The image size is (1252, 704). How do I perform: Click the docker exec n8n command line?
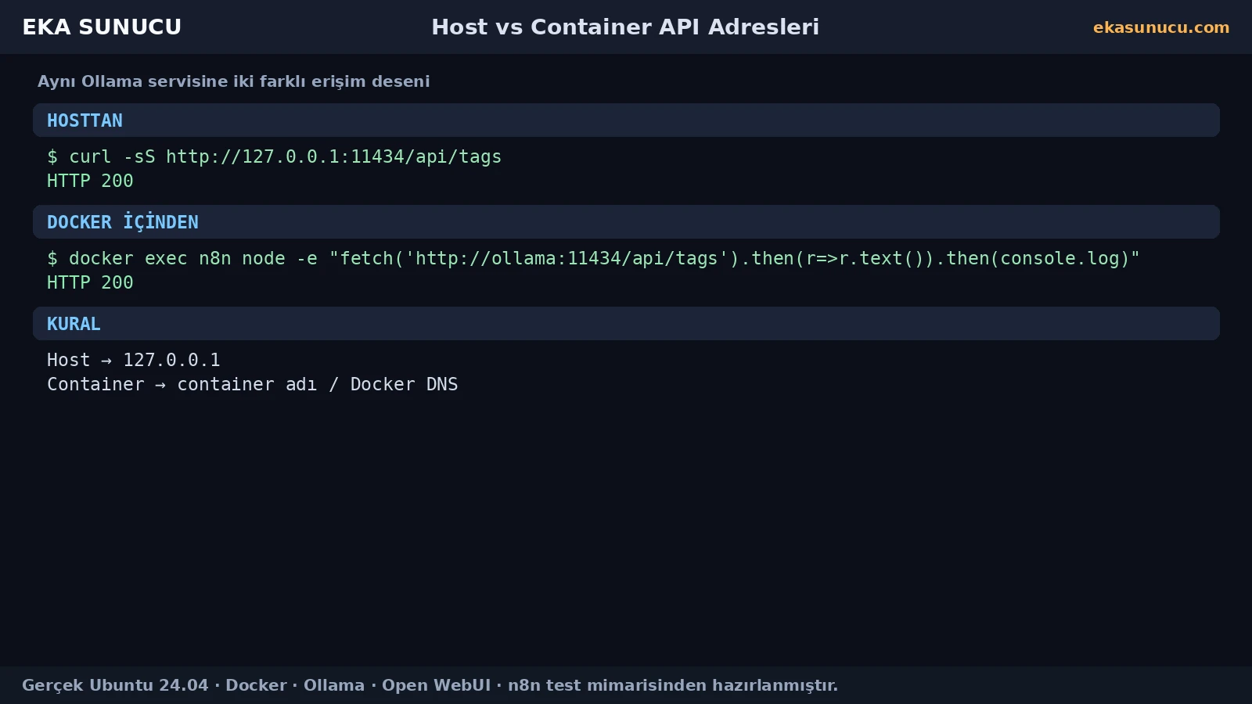(593, 258)
